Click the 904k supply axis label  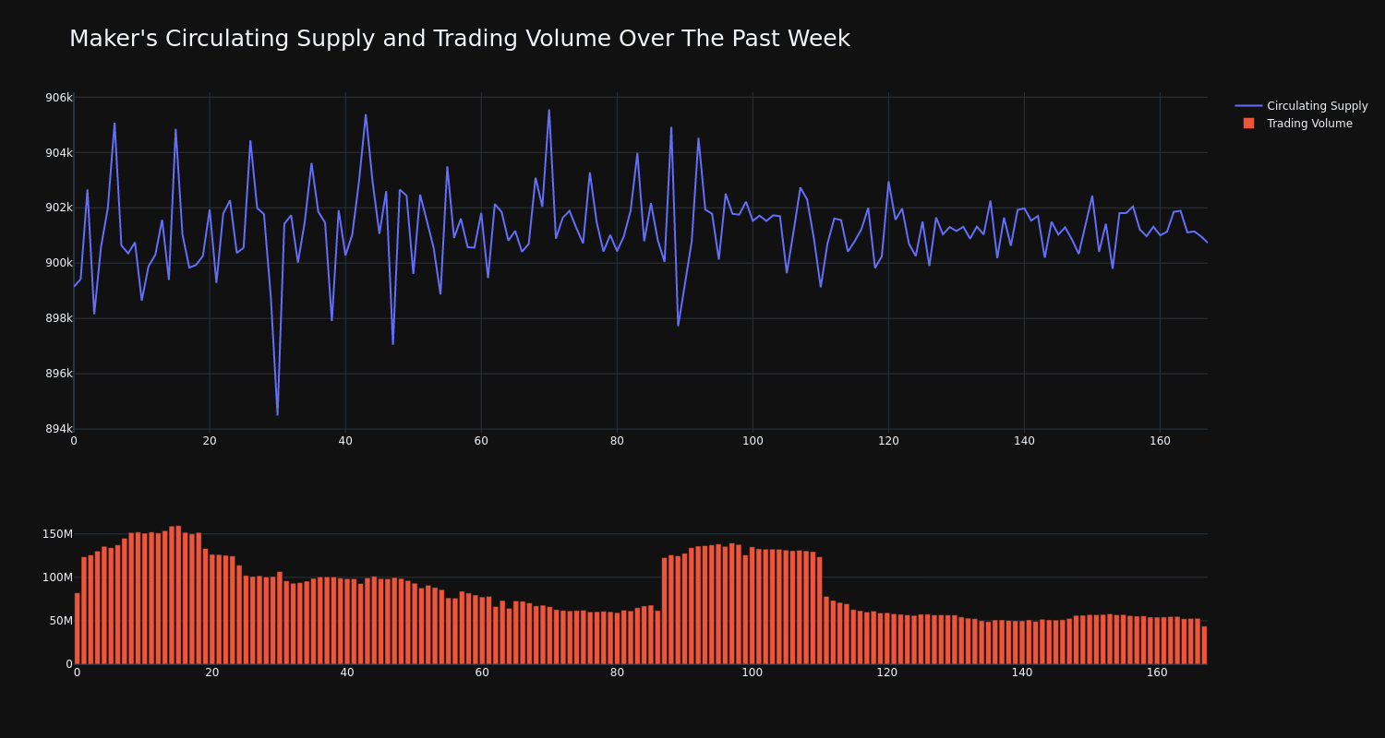pyautogui.click(x=59, y=153)
